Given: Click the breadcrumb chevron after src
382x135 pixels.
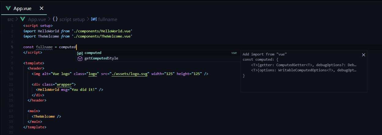Looking at the screenshot, I should (17, 19).
